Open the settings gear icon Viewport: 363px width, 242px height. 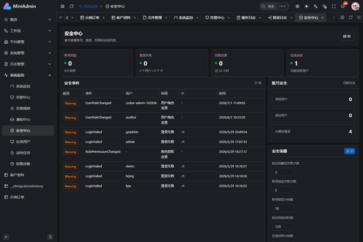pyautogui.click(x=297, y=6)
